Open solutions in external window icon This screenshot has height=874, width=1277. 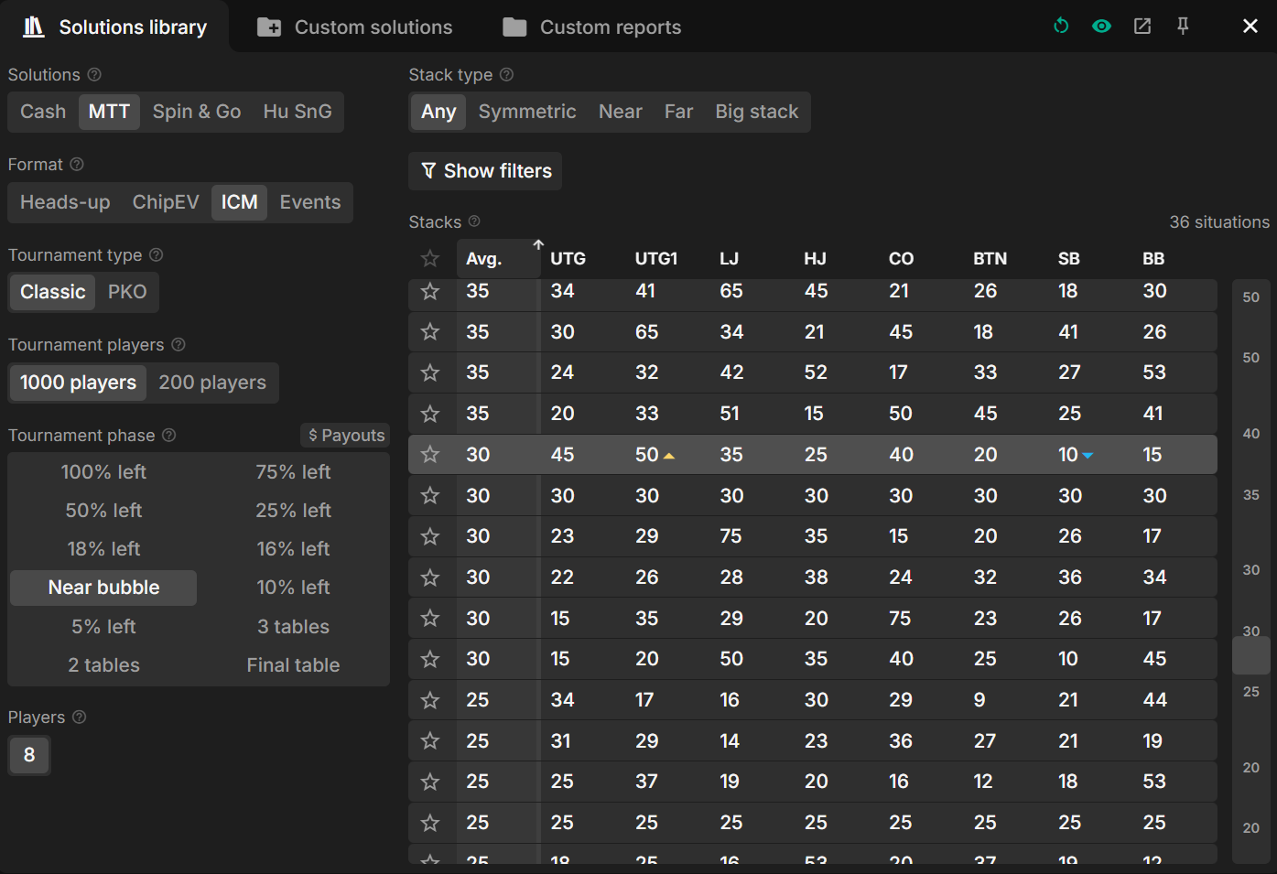[x=1142, y=26]
